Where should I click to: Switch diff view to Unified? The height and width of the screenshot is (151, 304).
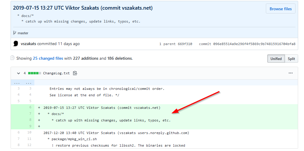tap(276, 59)
